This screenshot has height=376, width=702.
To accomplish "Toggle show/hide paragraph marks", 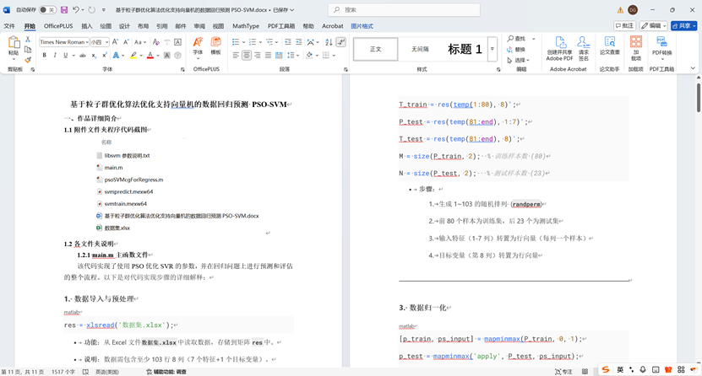I will [x=341, y=42].
